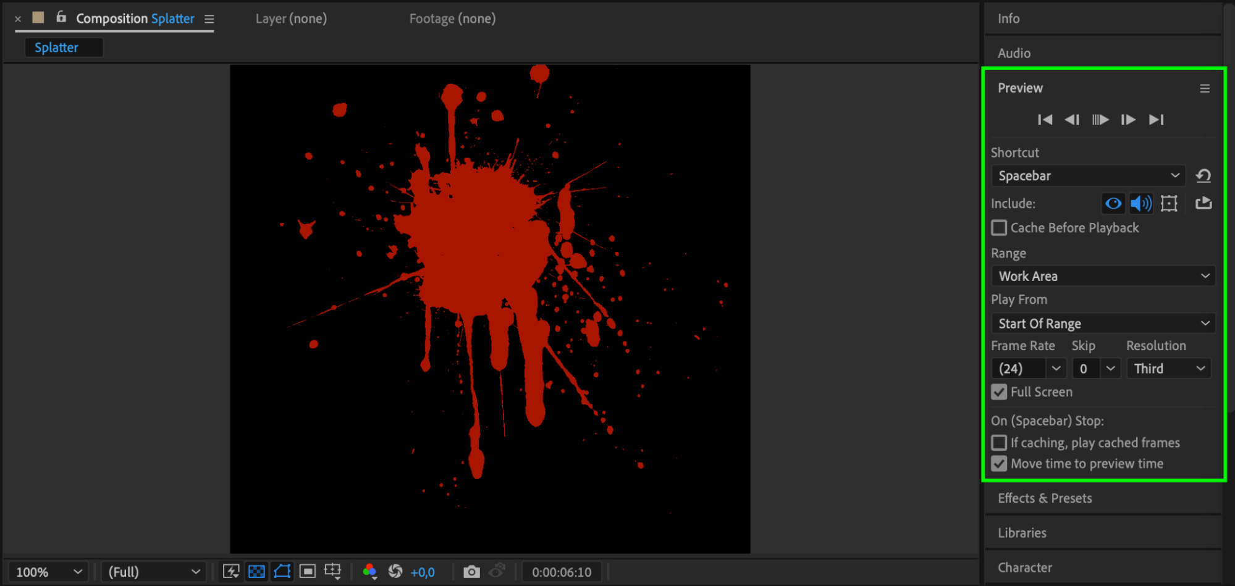
Task: Reset the preview shortcut settings
Action: point(1203,176)
